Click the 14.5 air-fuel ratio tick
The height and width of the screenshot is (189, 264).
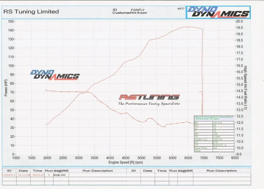[239, 91]
